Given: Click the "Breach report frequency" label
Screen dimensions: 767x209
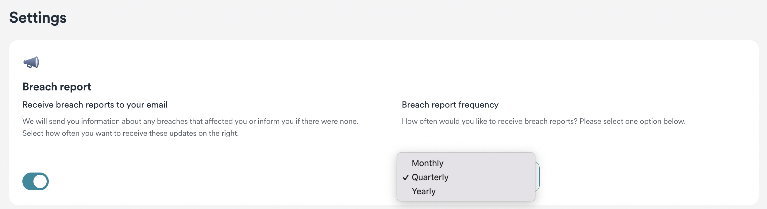Looking at the screenshot, I should (450, 105).
